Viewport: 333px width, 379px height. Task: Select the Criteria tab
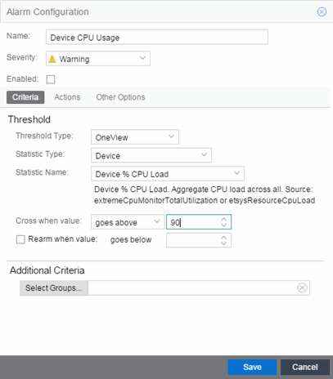(25, 97)
